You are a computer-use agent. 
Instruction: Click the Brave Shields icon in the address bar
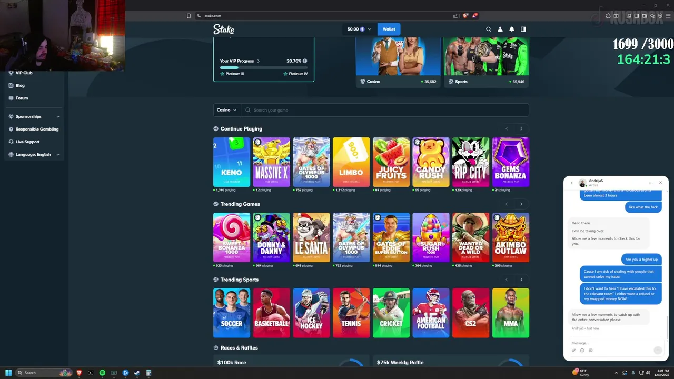click(465, 16)
